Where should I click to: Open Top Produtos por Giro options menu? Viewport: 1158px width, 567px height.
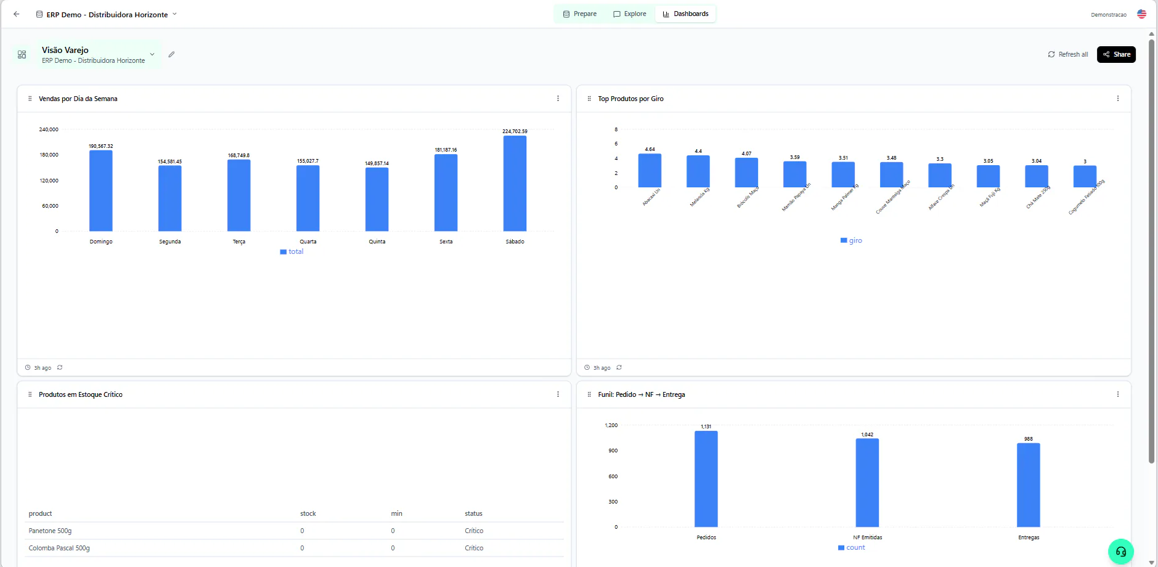click(1118, 99)
